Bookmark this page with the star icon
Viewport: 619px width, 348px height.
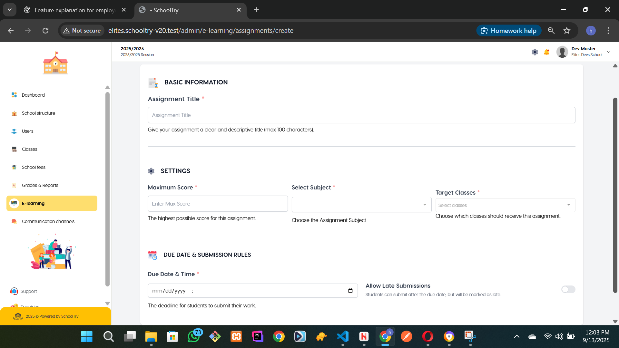click(566, 31)
